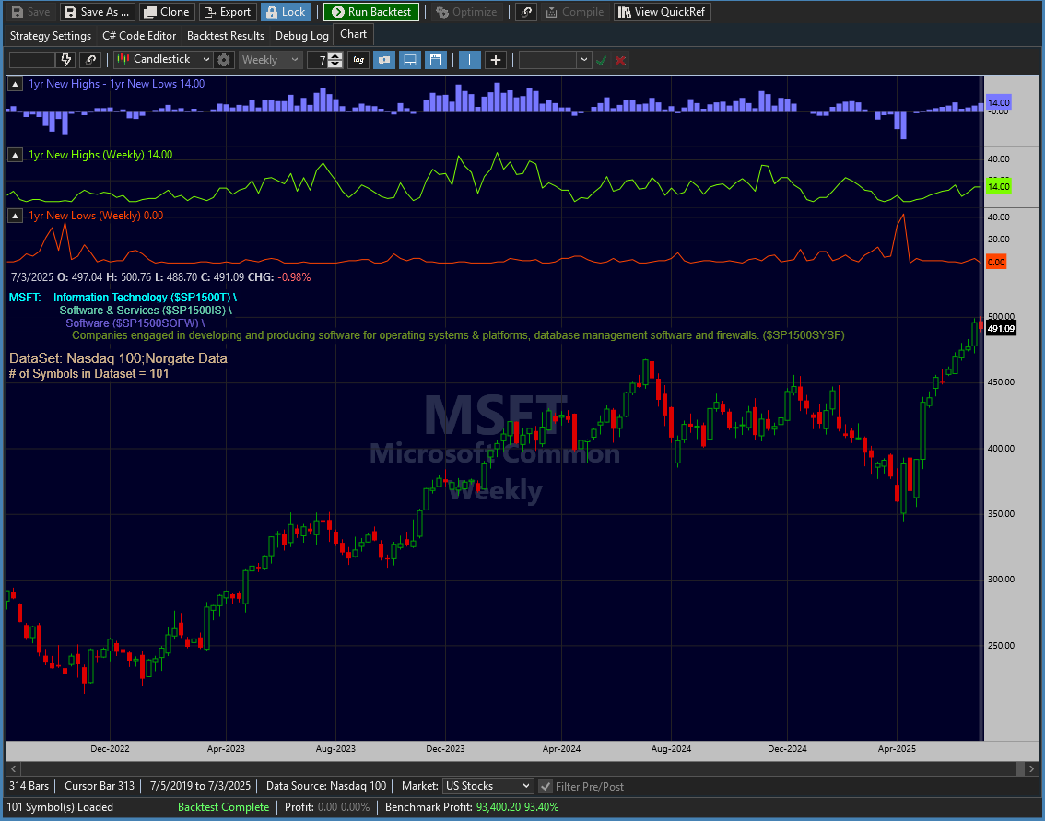
Task: Click the link icon beside the symbol field
Action: [90, 60]
